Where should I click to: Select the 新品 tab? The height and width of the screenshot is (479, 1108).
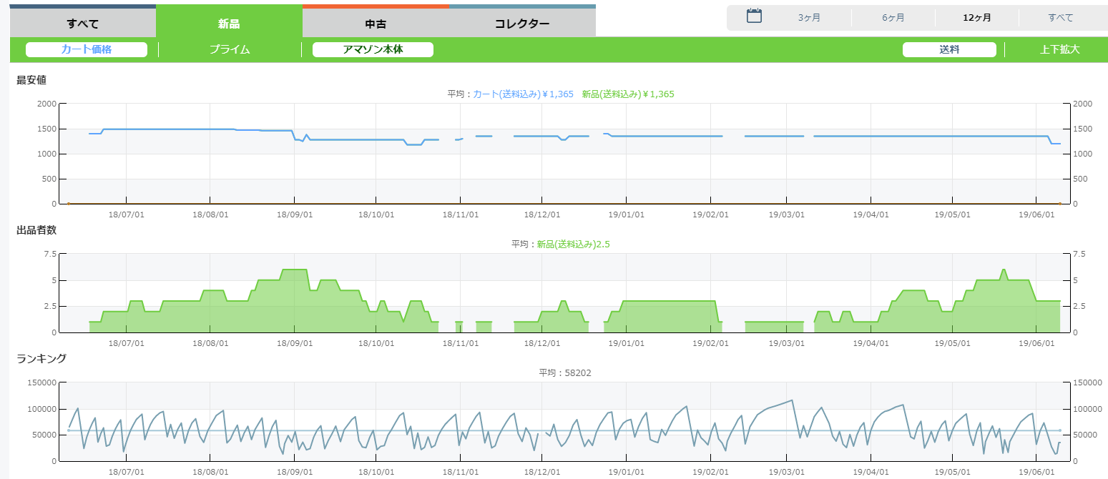pos(229,24)
